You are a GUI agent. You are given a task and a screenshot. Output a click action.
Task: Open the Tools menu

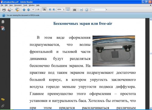click(x=25, y=5)
